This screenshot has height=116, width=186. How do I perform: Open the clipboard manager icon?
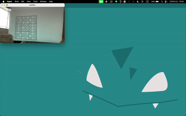(x=125, y=2)
